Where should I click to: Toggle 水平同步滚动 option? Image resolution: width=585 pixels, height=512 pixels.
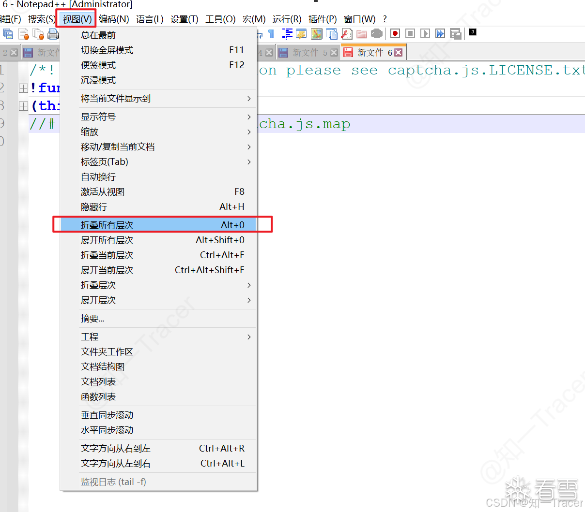pos(158,430)
